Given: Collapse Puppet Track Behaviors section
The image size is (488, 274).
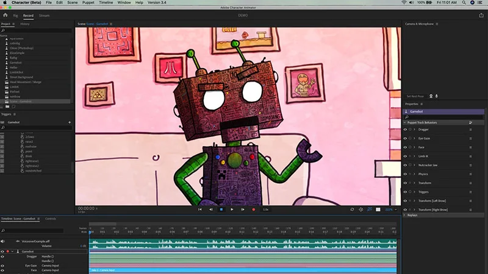Looking at the screenshot, I should 404,123.
